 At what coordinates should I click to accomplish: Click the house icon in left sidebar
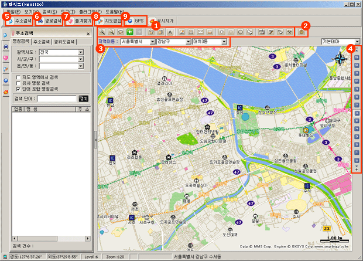pos(5,91)
